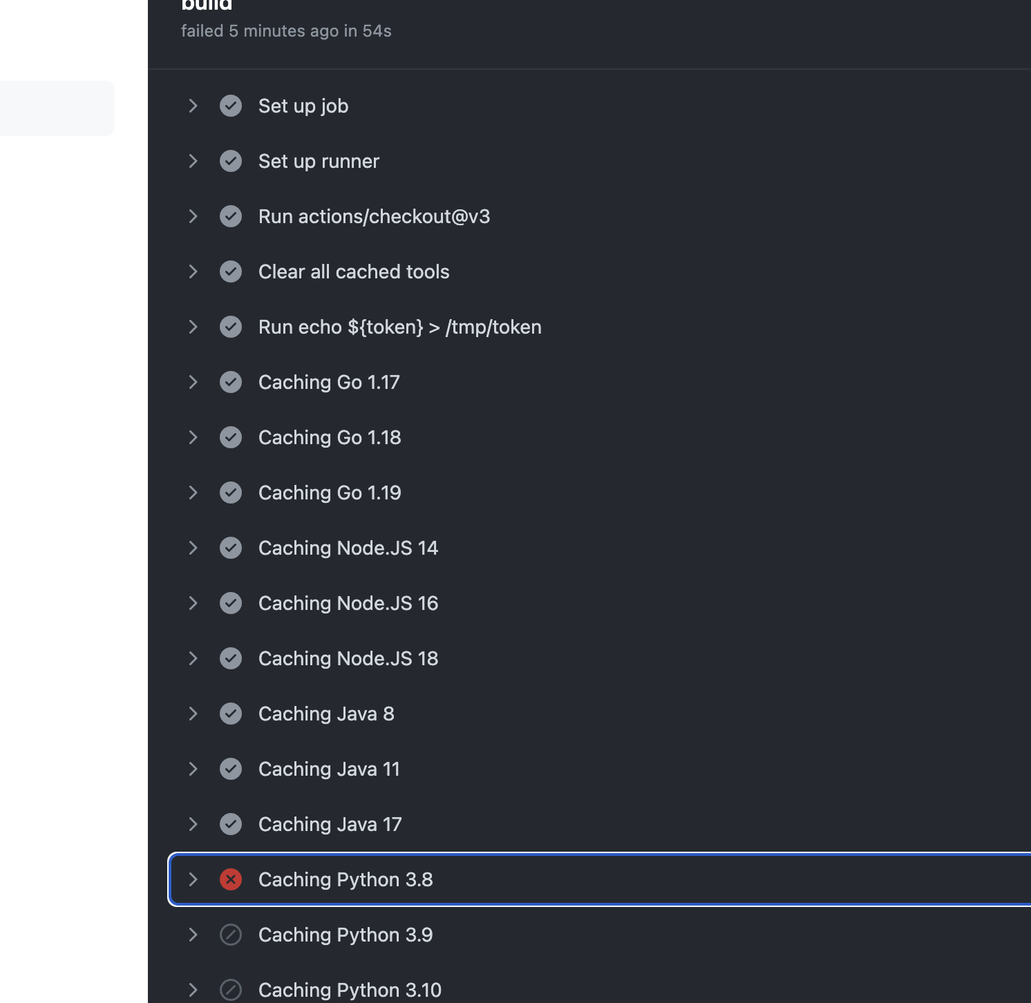This screenshot has height=1003, width=1031.
Task: Click the failed 5 minutes ago timestamp
Action: 286,30
